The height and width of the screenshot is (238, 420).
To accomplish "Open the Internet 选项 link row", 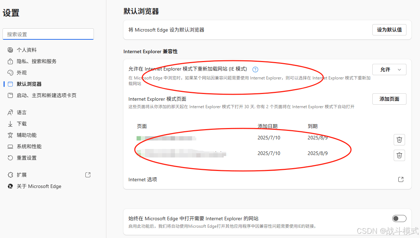I will 267,179.
